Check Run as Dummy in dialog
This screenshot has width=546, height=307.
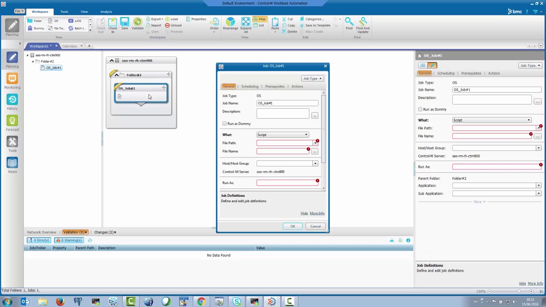click(225, 124)
